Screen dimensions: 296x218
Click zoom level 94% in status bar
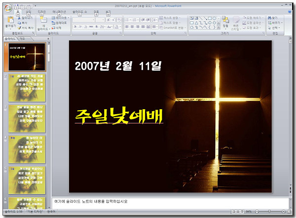tap(249, 212)
